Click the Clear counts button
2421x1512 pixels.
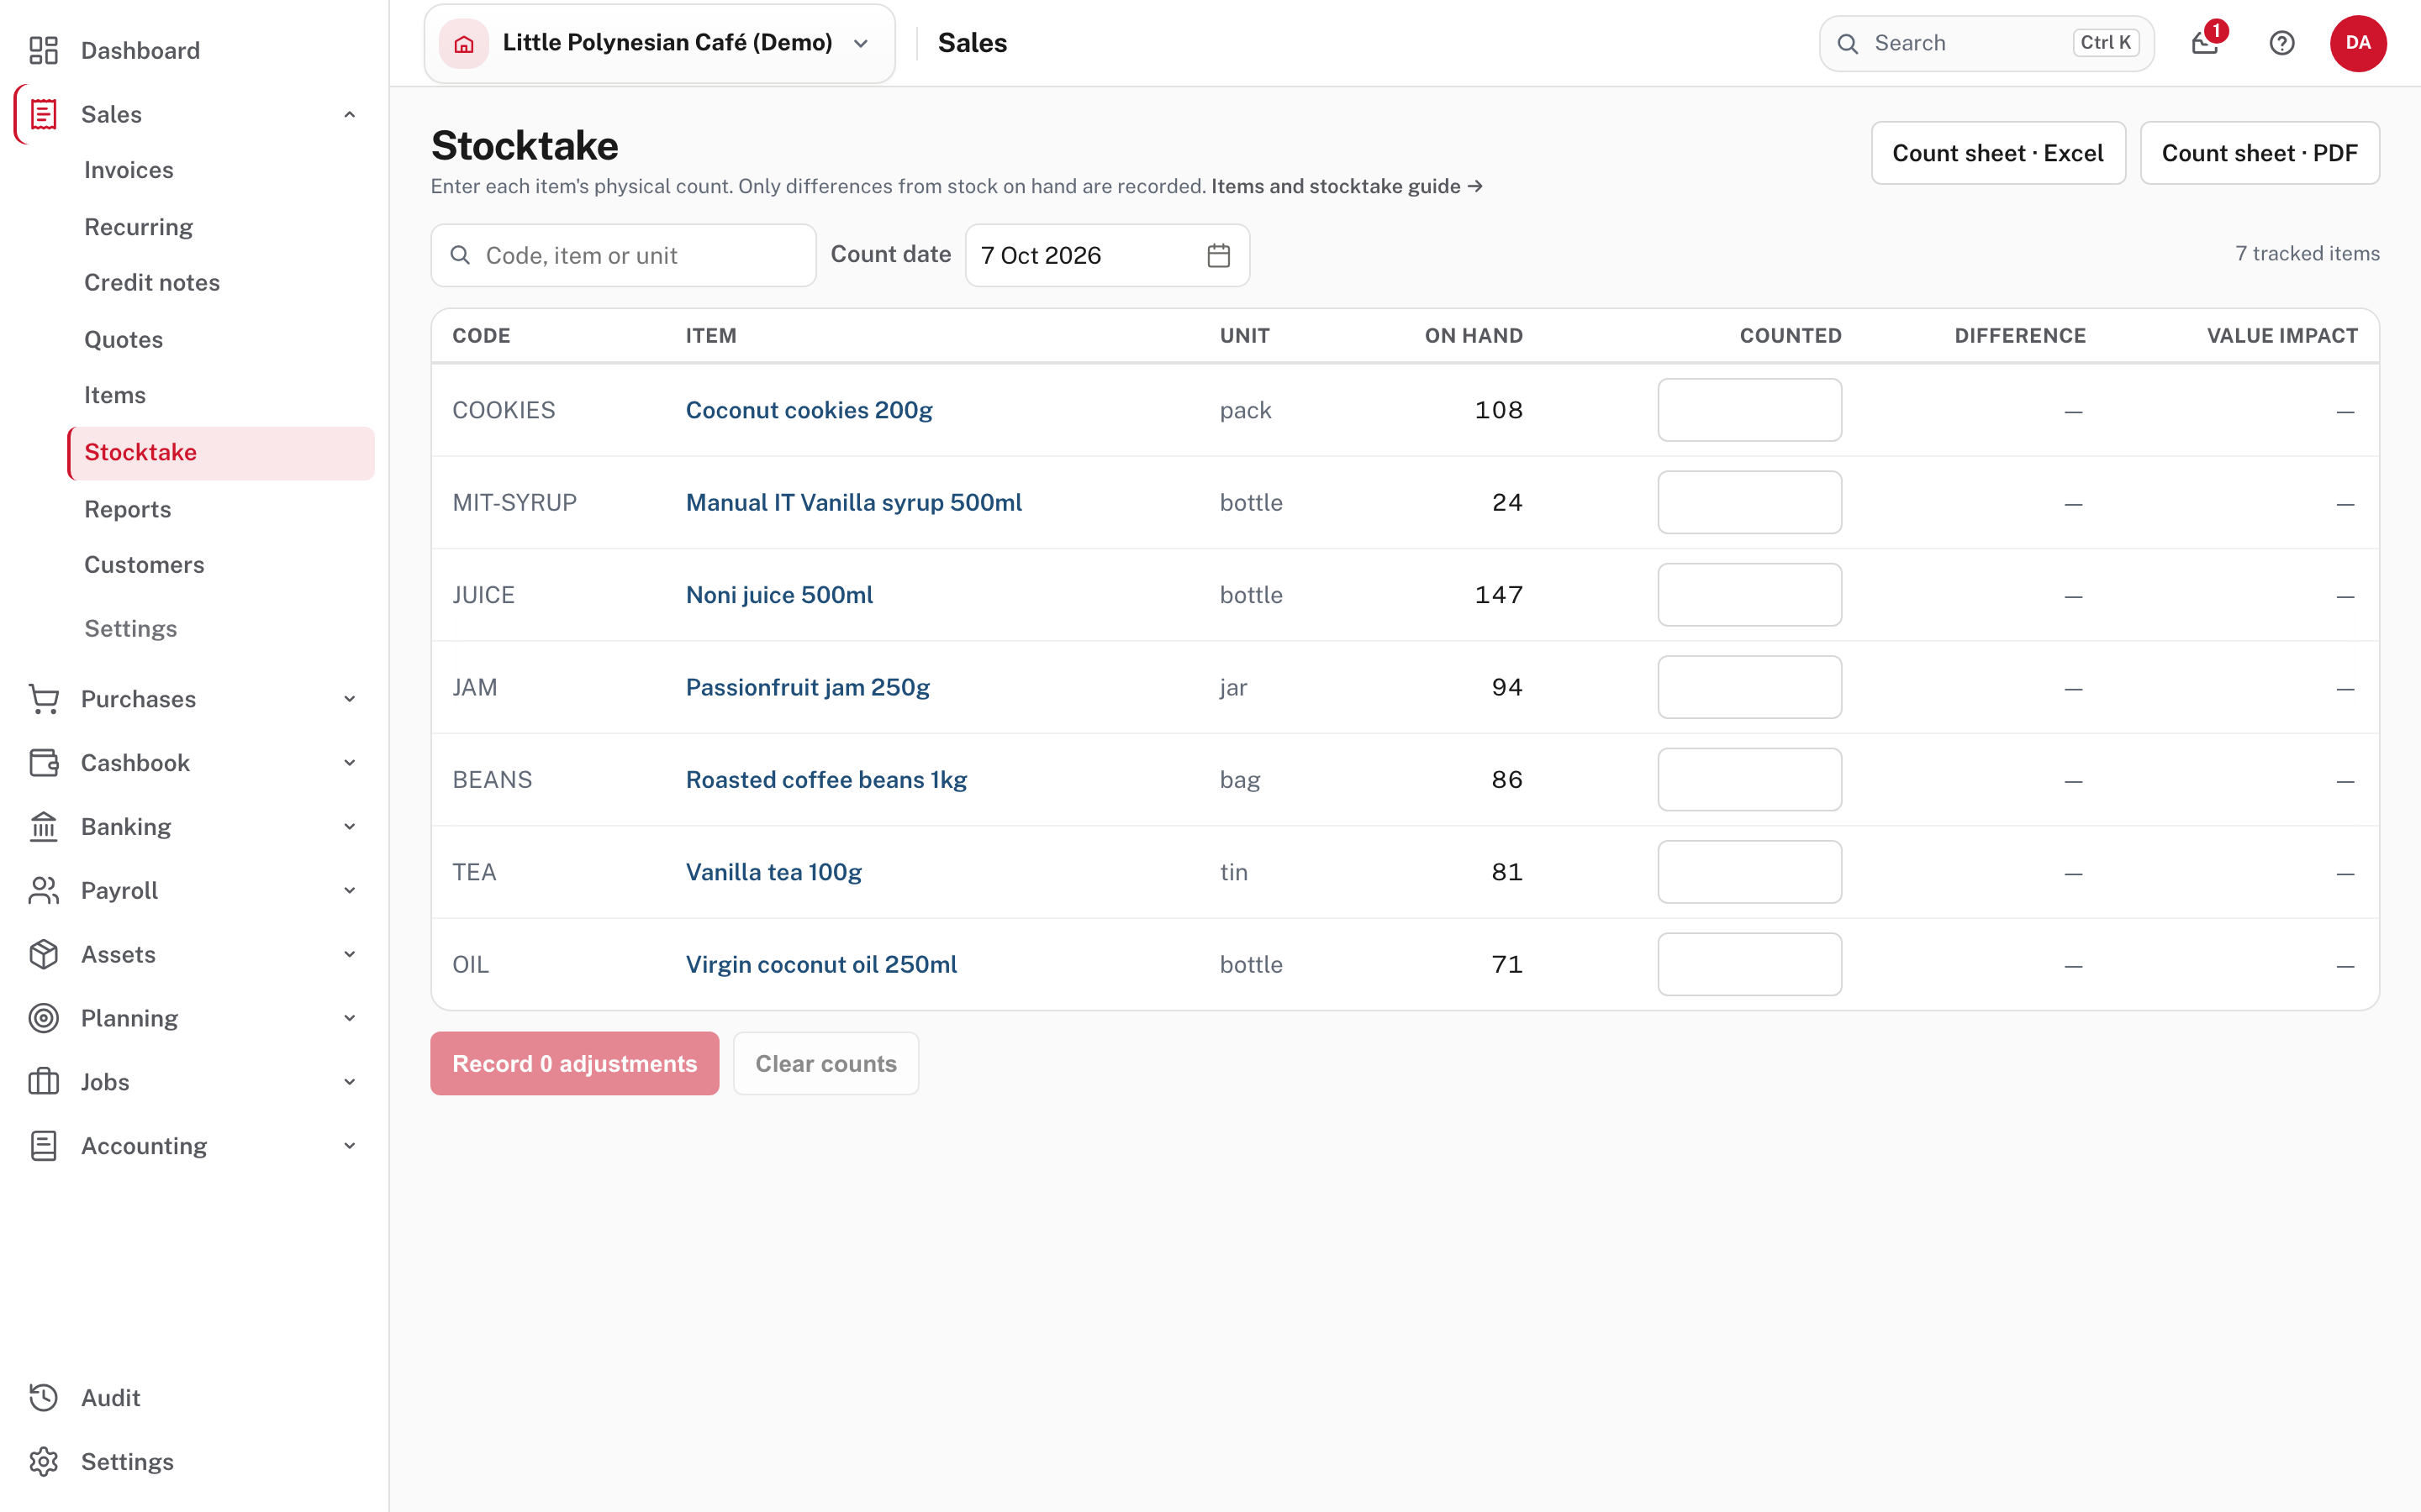(x=825, y=1064)
